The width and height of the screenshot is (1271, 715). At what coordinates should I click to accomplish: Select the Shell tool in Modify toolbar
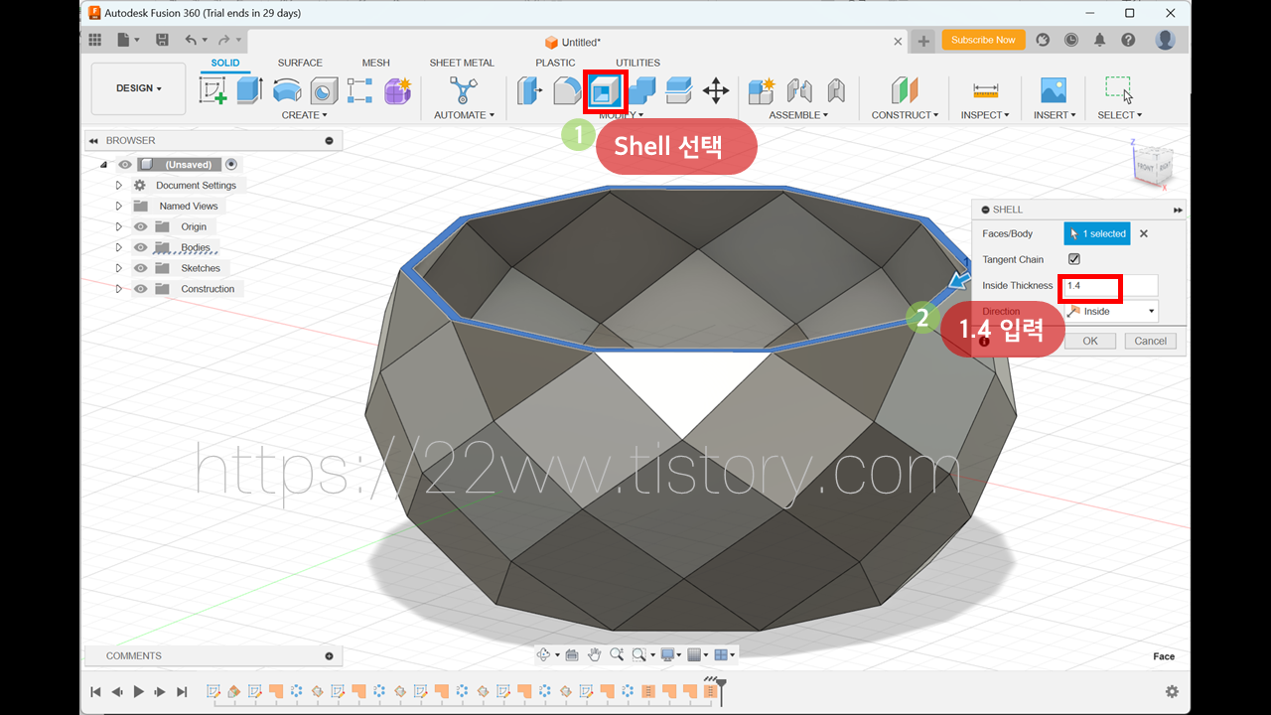pyautogui.click(x=605, y=91)
